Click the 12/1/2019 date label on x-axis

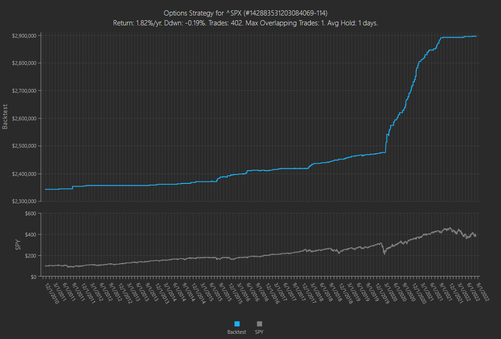pos(382,293)
